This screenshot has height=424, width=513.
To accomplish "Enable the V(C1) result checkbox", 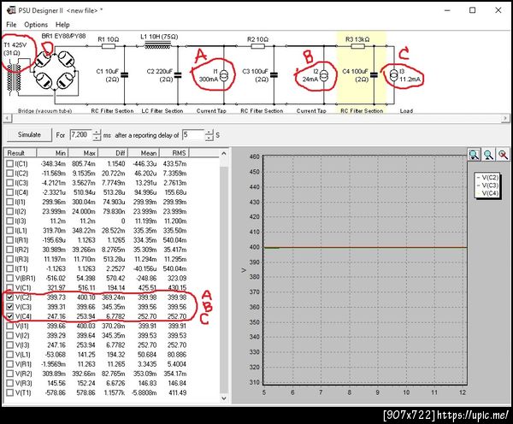I will (x=9, y=287).
